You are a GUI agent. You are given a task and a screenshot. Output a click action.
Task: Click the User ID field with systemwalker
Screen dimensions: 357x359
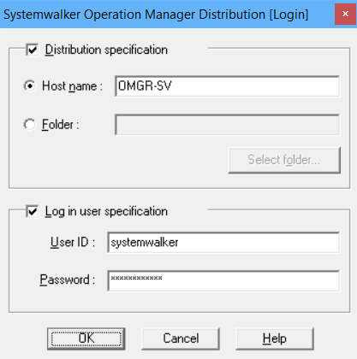point(223,243)
